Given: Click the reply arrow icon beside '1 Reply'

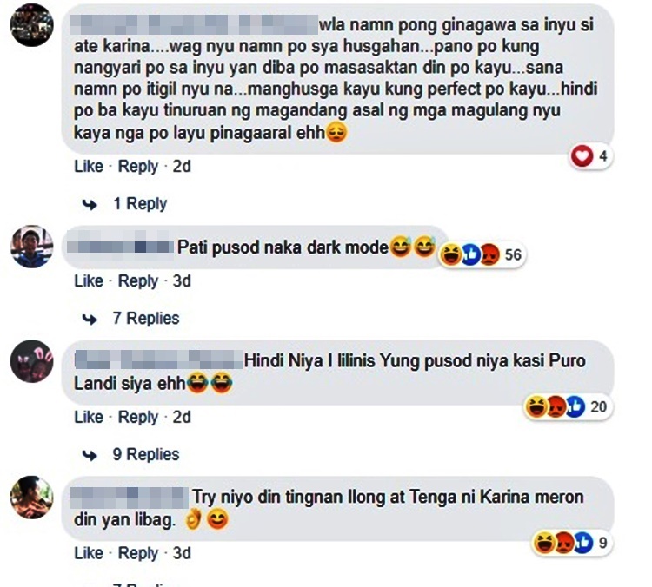Looking at the screenshot, I should [90, 204].
